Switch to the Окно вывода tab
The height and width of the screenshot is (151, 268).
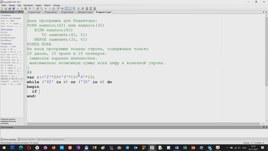click(x=8, y=139)
